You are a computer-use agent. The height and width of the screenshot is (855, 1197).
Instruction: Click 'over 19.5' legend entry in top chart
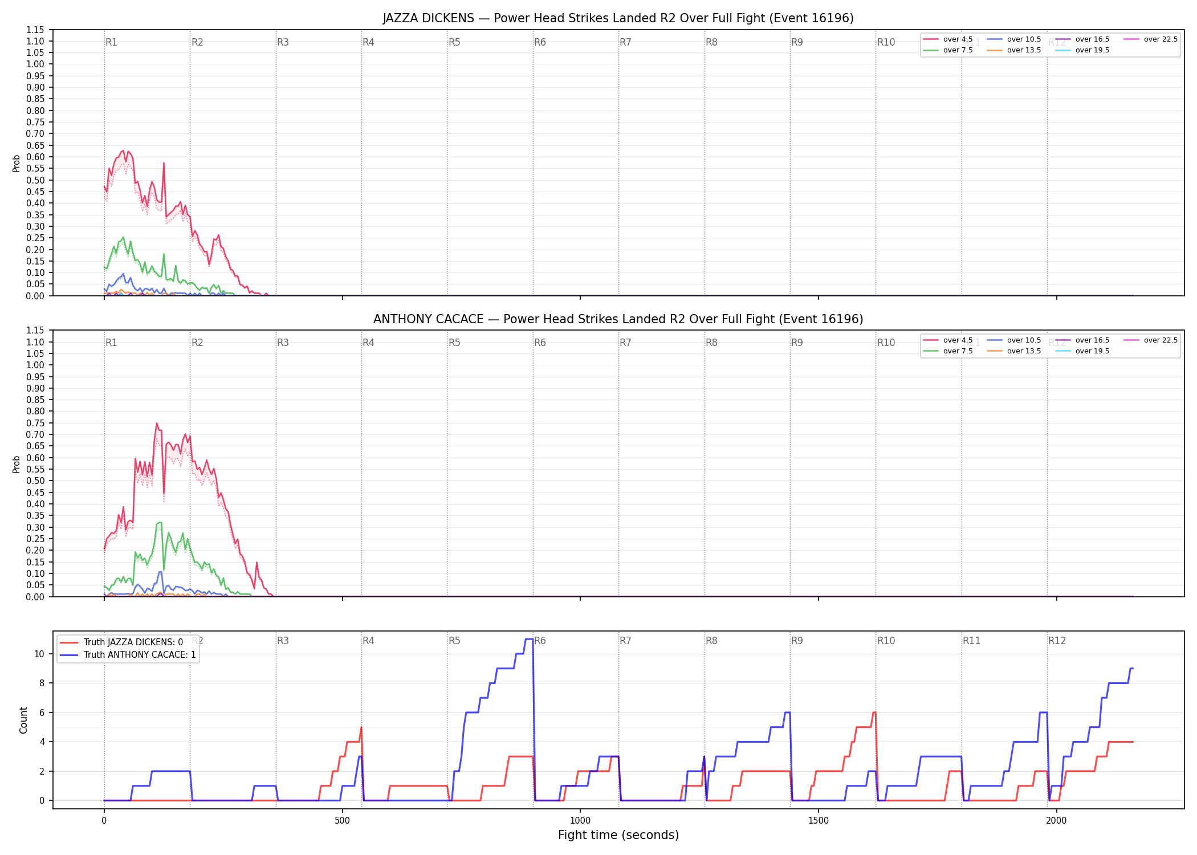click(1082, 50)
